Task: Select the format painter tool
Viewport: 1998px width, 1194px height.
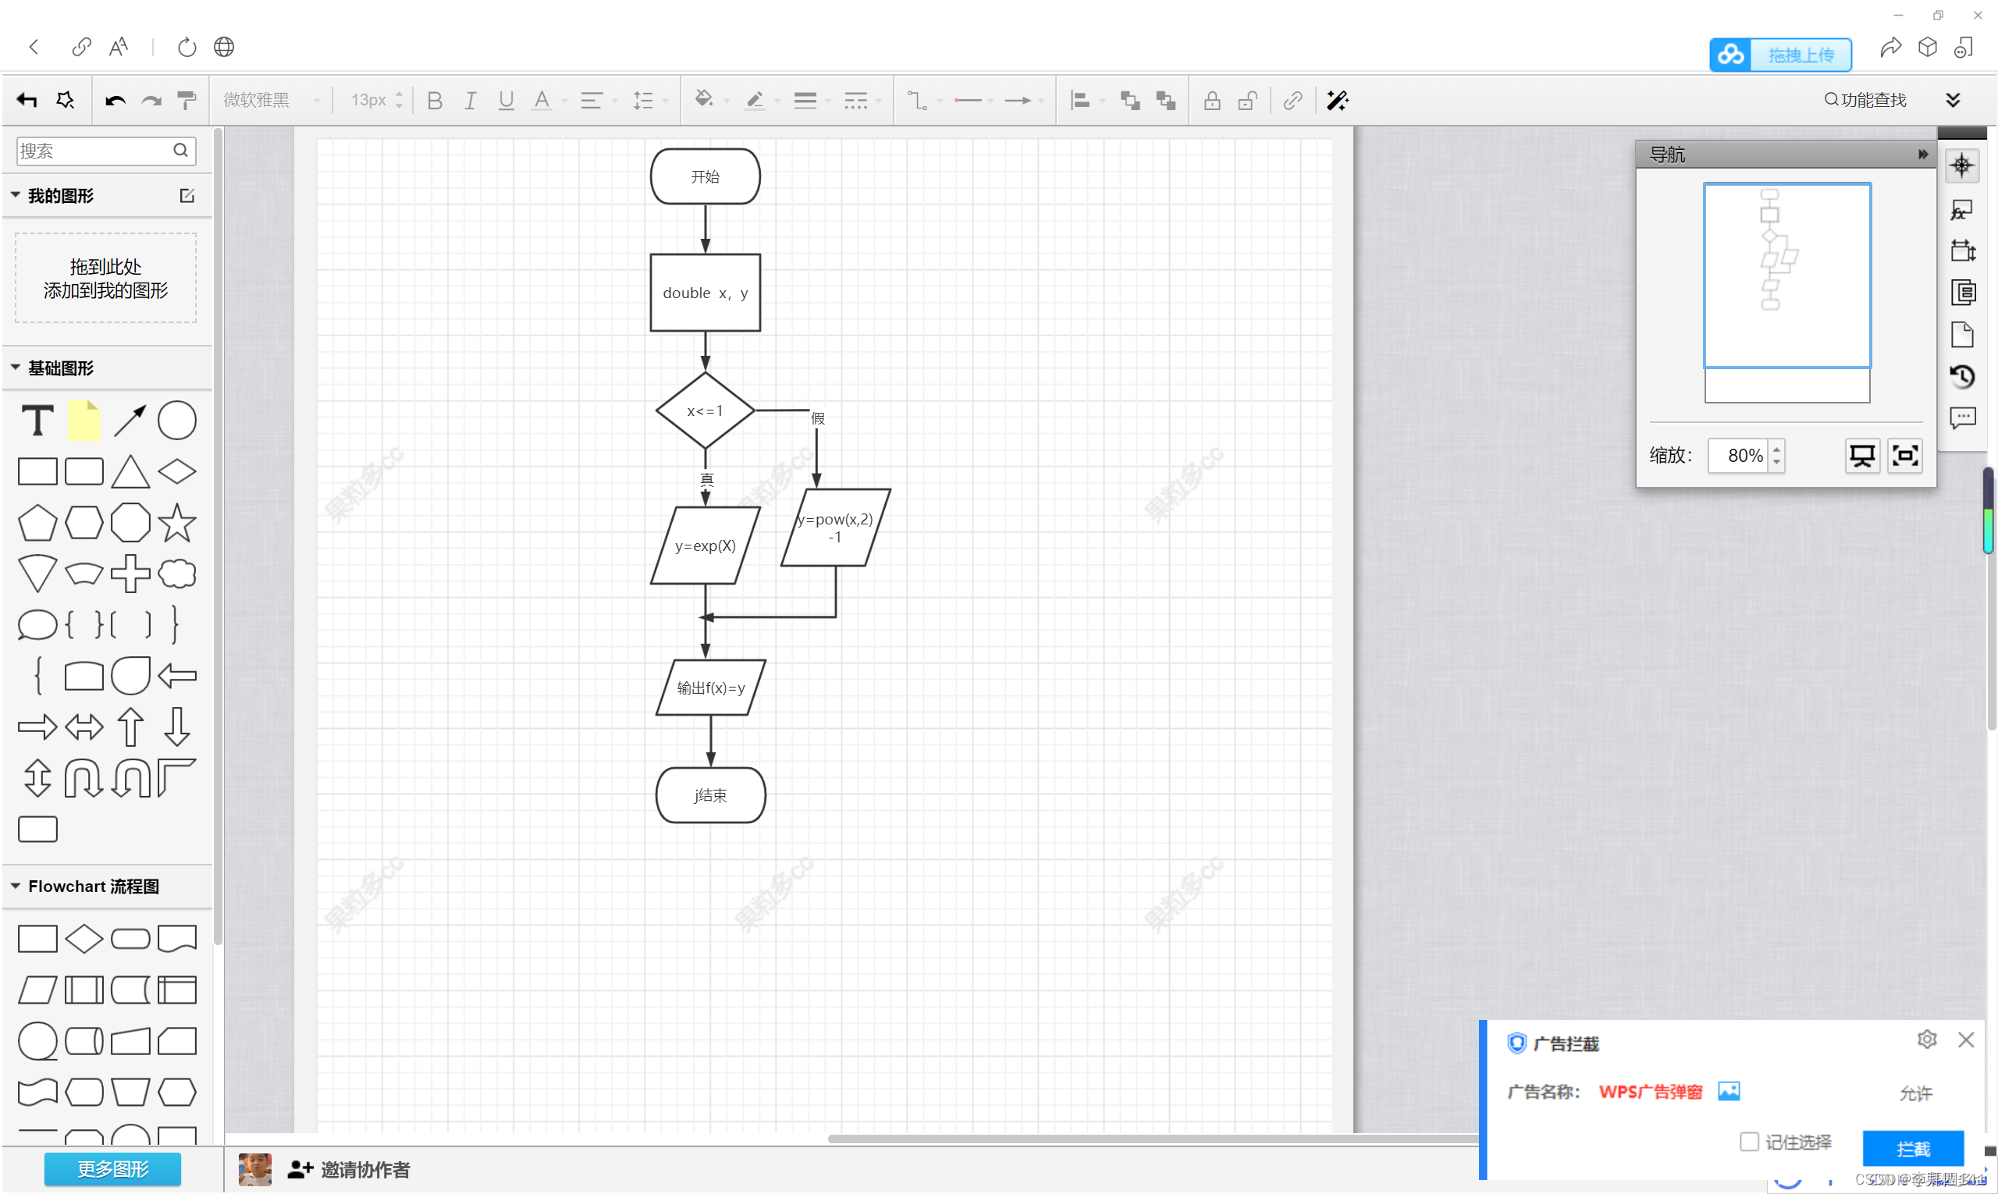Action: (187, 101)
